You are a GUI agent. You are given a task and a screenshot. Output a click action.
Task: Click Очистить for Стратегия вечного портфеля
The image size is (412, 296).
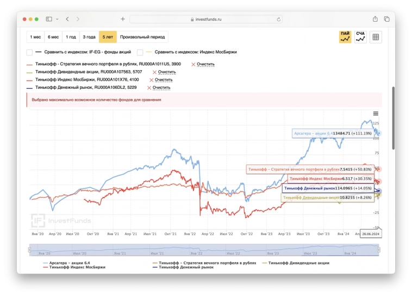coord(205,64)
